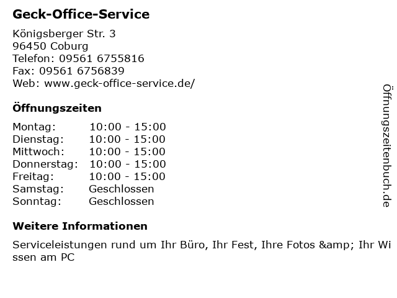
Task: Select the Donnerstag label
Action: click(45, 164)
